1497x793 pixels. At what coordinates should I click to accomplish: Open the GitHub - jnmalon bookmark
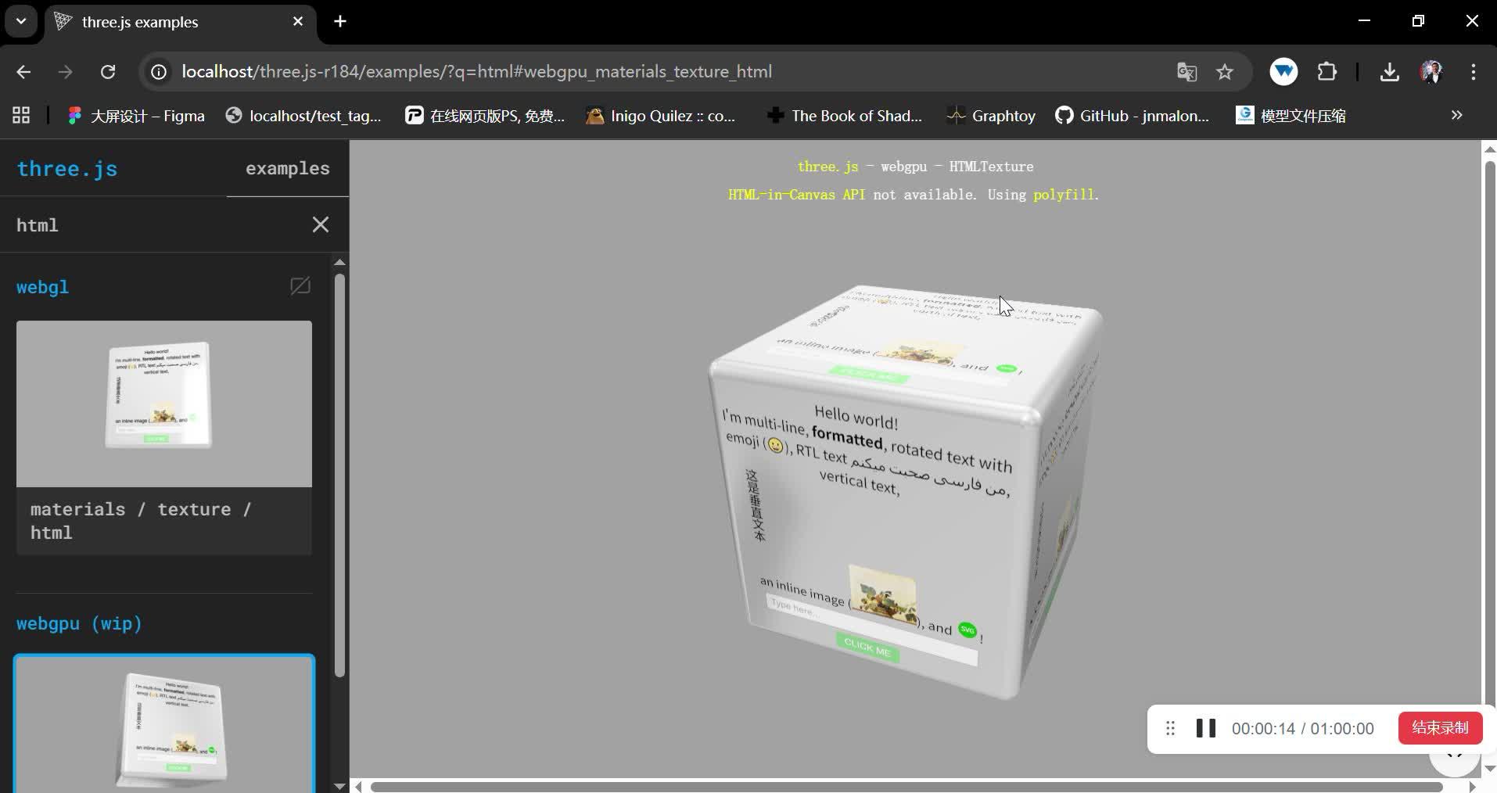[1132, 116]
